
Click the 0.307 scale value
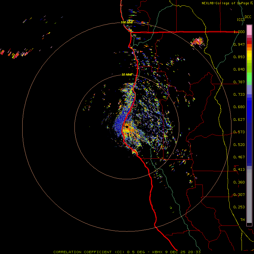[239, 195]
